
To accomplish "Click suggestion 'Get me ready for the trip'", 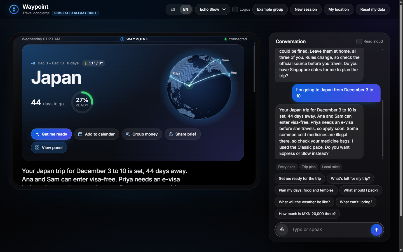I will [x=300, y=179].
